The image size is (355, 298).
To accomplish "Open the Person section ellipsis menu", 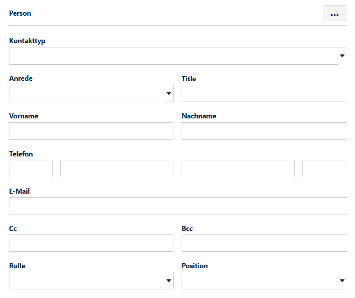I will pos(335,13).
